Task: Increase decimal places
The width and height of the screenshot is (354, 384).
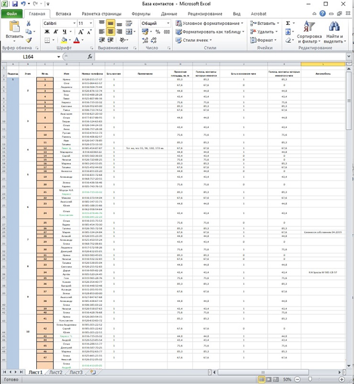Action: pos(145,40)
